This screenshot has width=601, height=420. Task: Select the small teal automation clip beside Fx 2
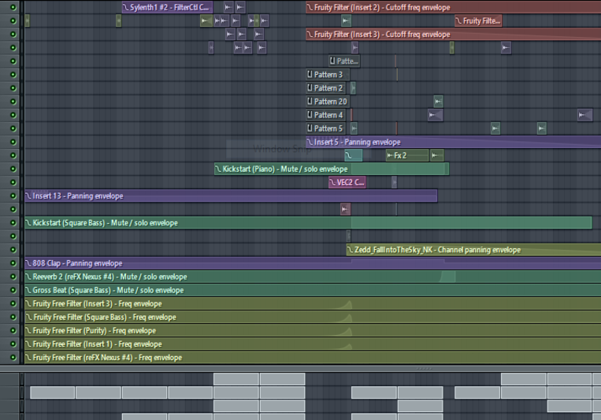[354, 155]
